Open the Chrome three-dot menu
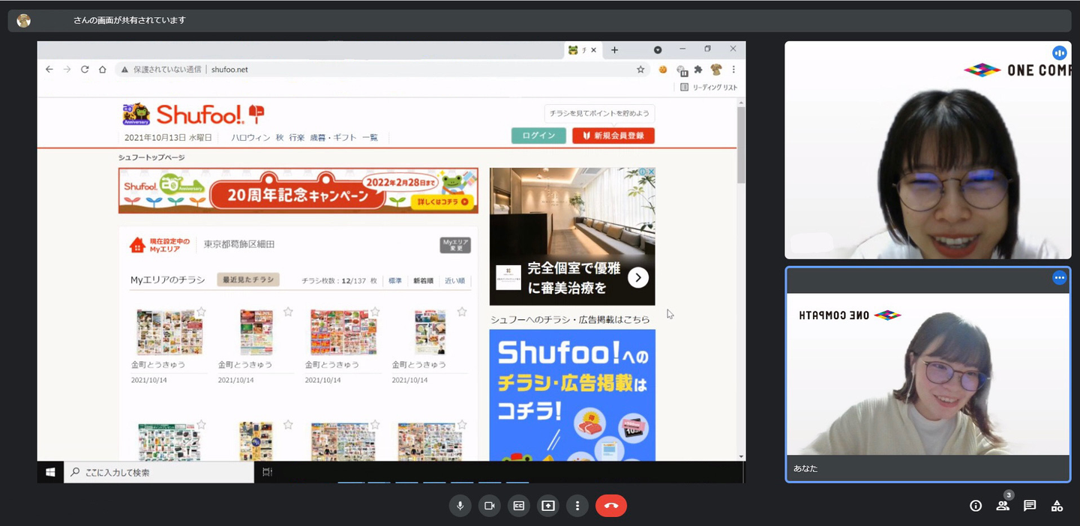 tap(733, 69)
